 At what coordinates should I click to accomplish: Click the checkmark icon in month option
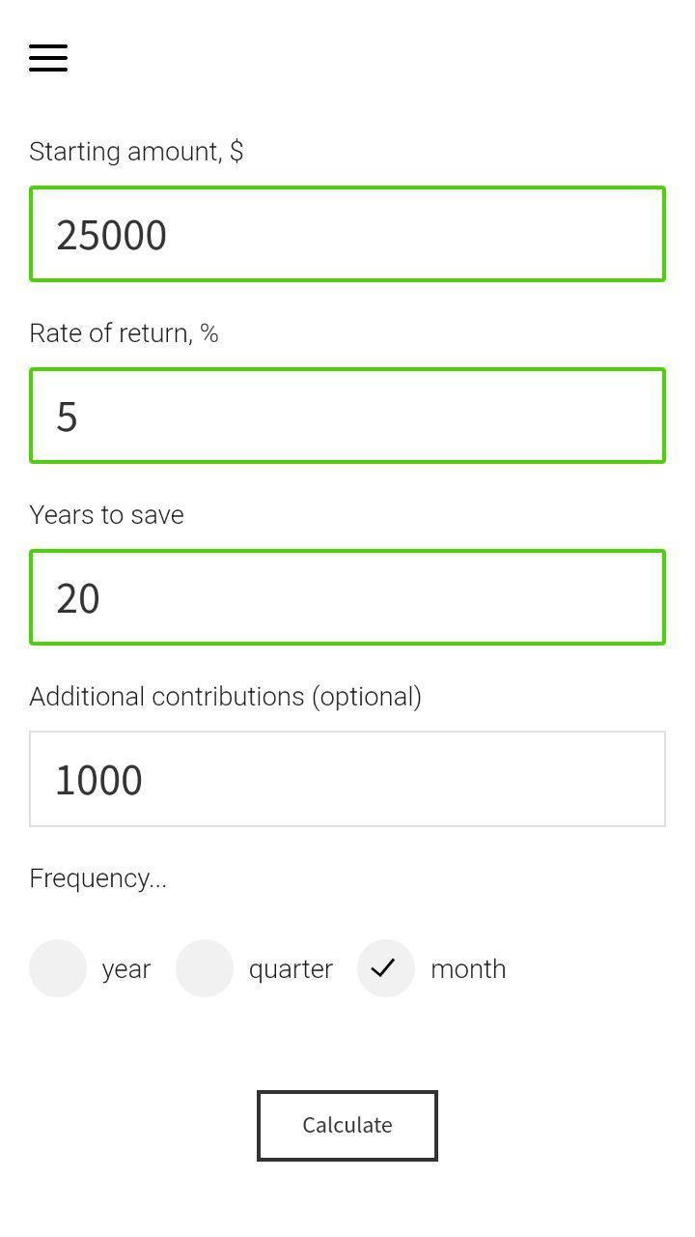383,967
